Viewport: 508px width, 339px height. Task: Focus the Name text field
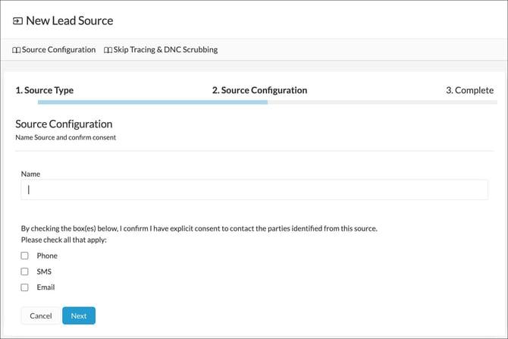pos(254,190)
